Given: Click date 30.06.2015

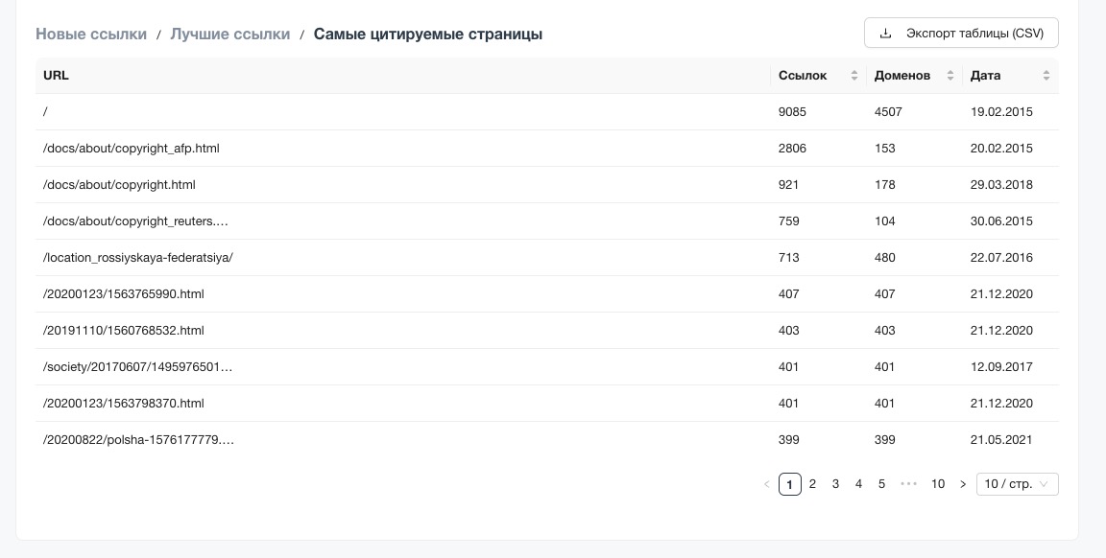Looking at the screenshot, I should pyautogui.click(x=1001, y=221).
